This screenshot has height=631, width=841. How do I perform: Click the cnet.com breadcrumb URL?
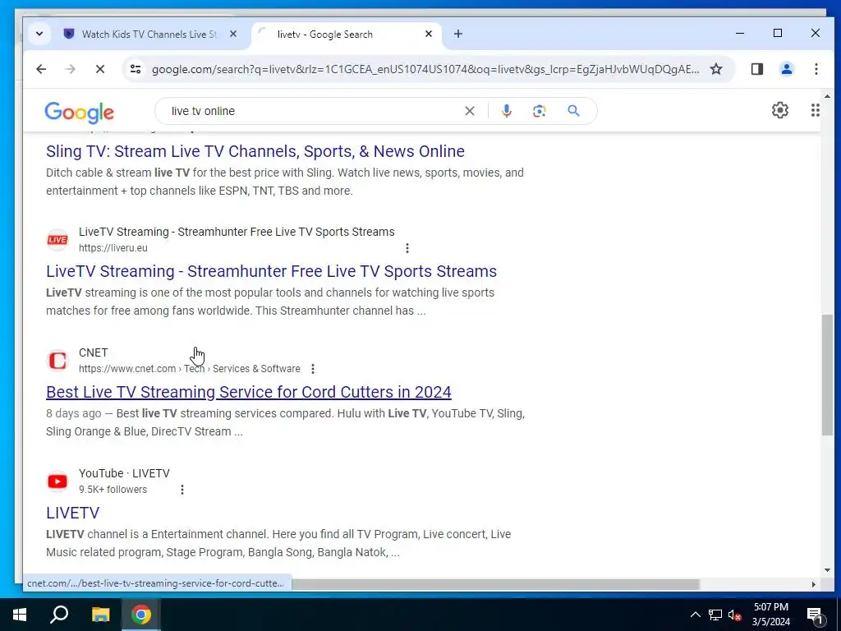[x=190, y=369]
